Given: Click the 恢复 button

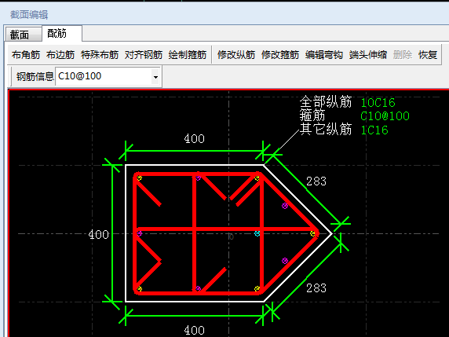Looking at the screenshot, I should coord(428,55).
